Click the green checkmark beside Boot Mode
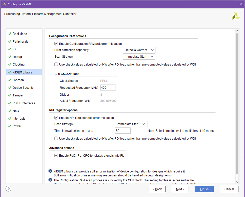245x197 pixels. [x=10, y=34]
